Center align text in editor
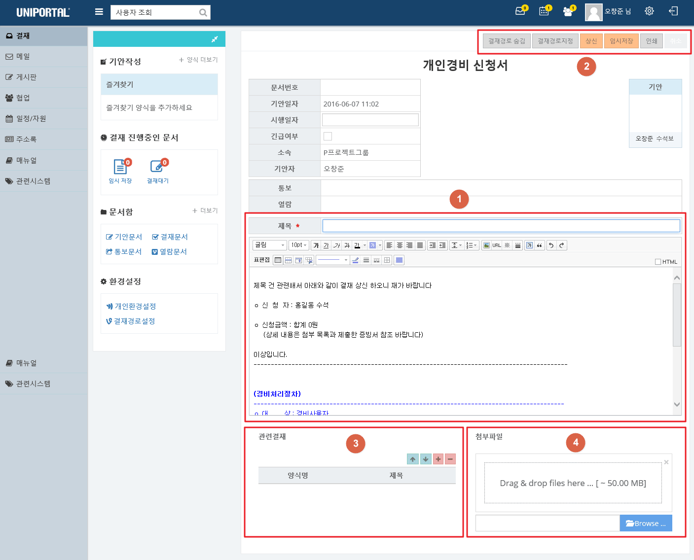 click(x=400, y=245)
